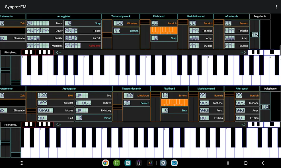This screenshot has height=168, width=281.
Task: Launch Chrome from the taskbar
Action: click(106, 163)
